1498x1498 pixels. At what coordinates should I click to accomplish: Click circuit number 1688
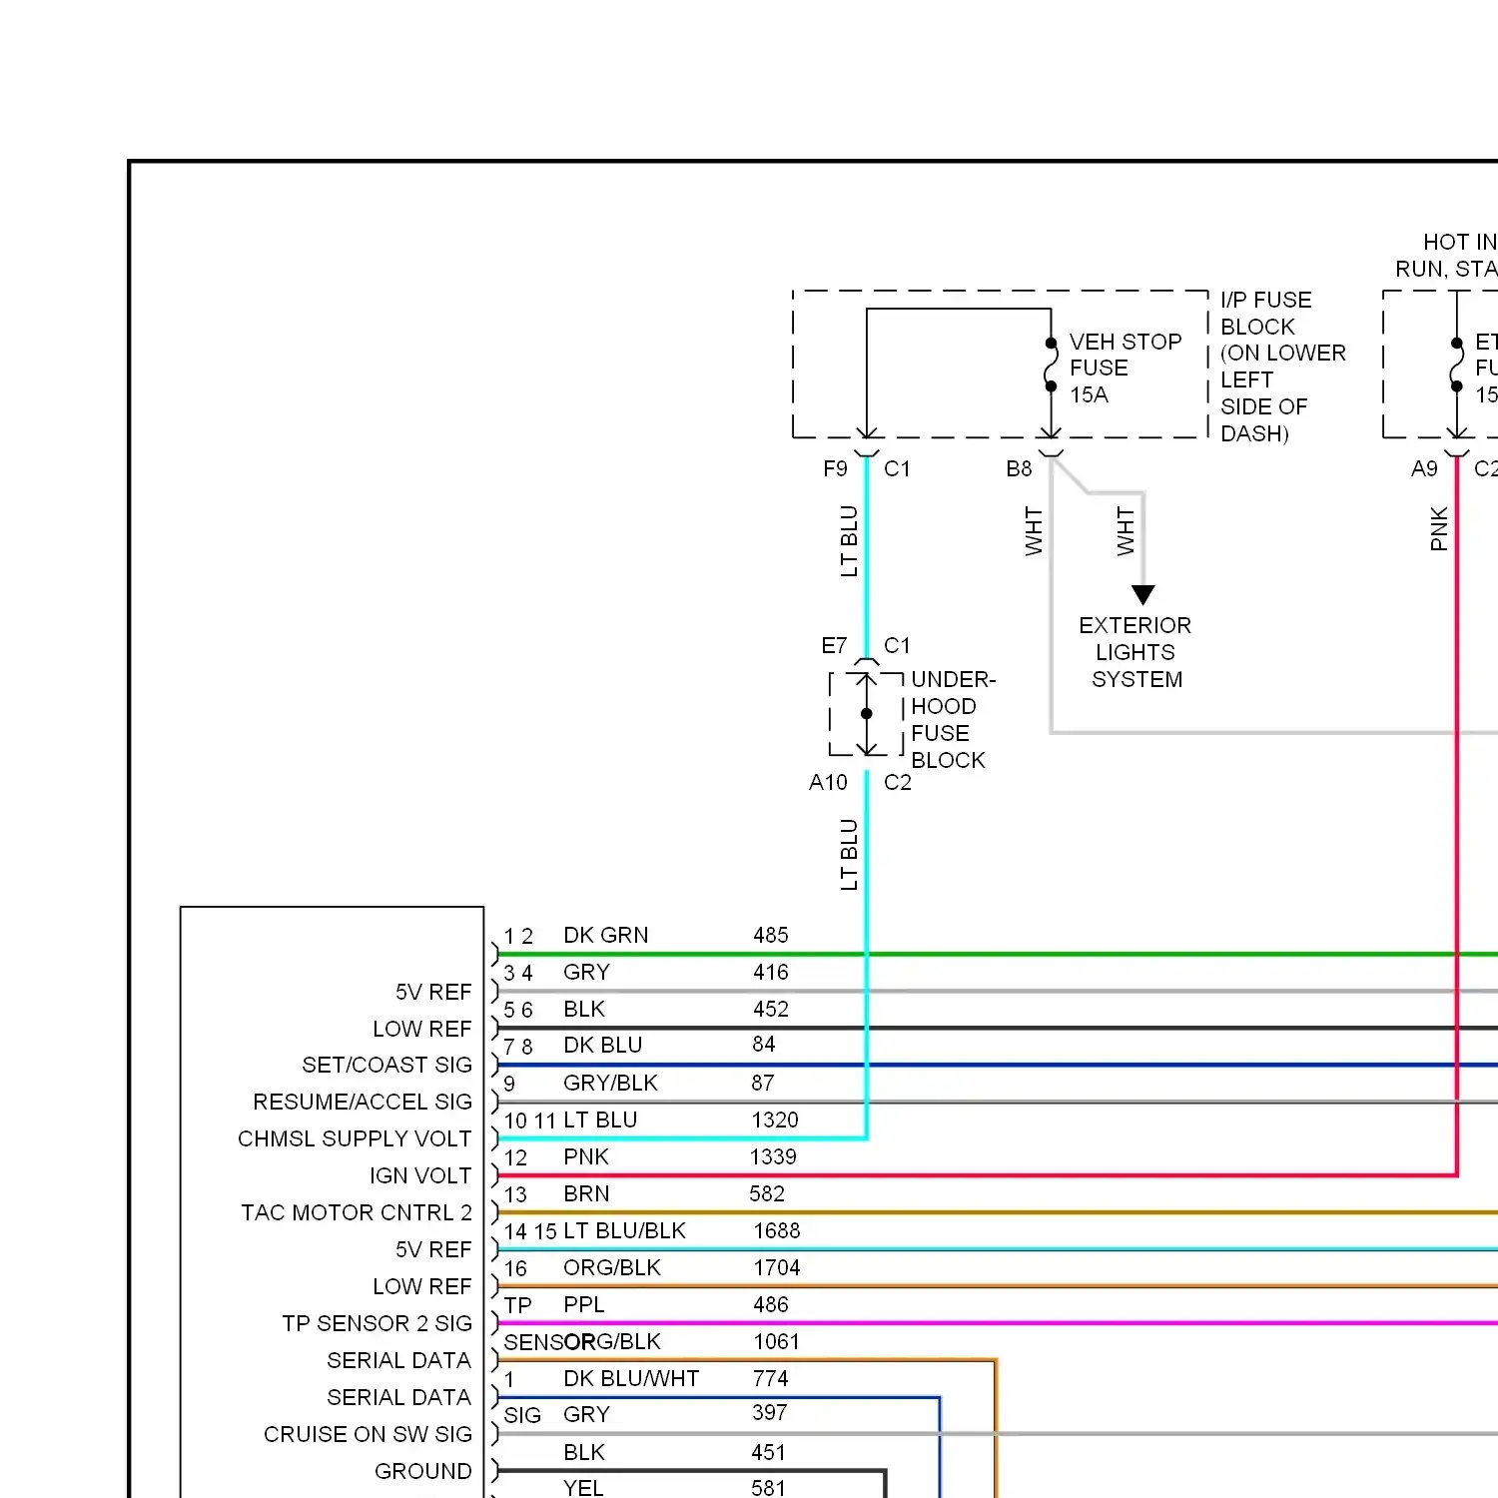coord(777,1231)
